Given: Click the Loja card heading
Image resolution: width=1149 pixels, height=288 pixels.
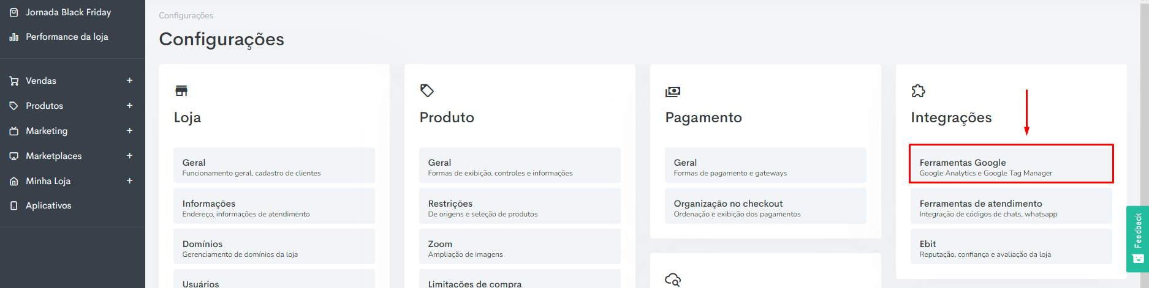Looking at the screenshot, I should (x=187, y=117).
